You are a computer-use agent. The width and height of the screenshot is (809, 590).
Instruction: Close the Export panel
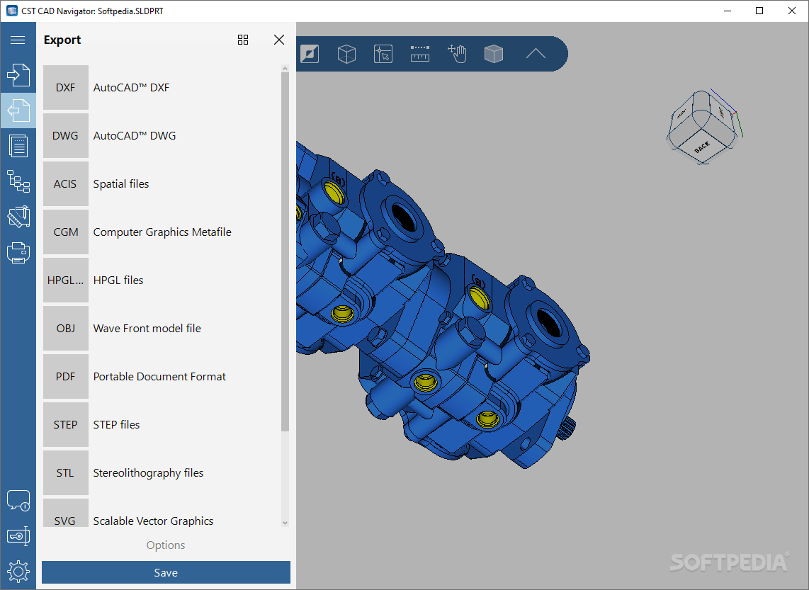279,40
